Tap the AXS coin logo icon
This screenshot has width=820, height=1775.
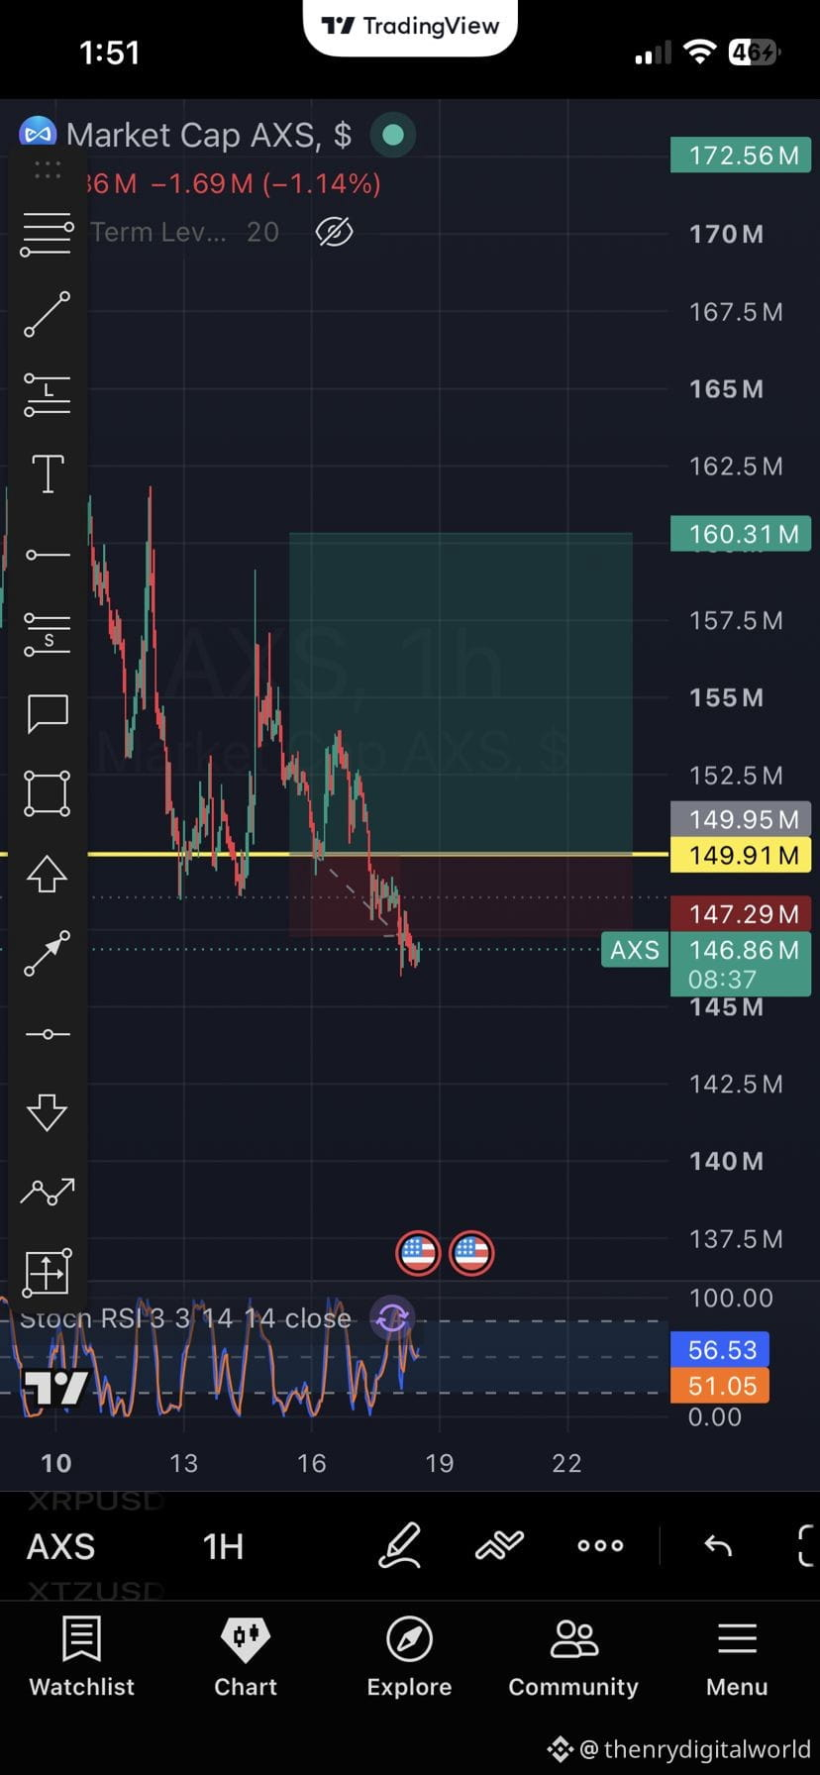pos(38,135)
